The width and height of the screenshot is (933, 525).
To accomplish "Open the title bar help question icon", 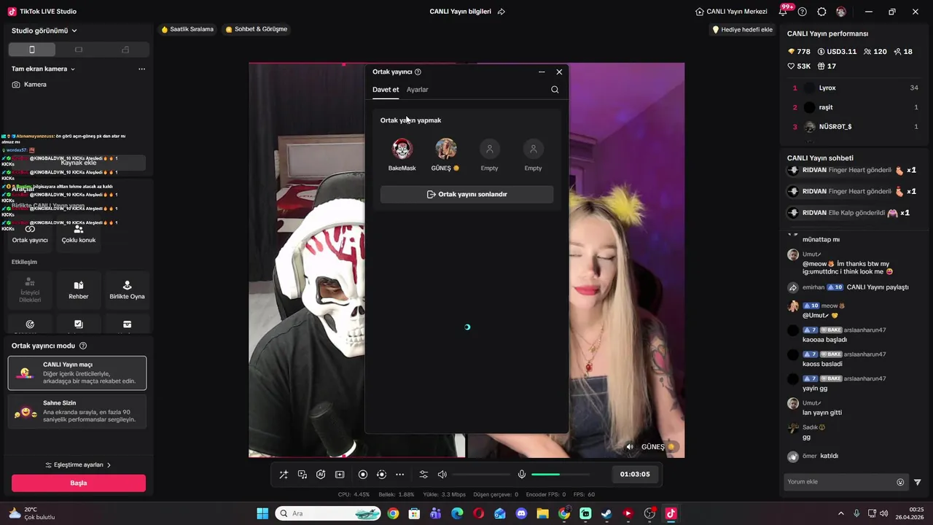I will point(803,12).
